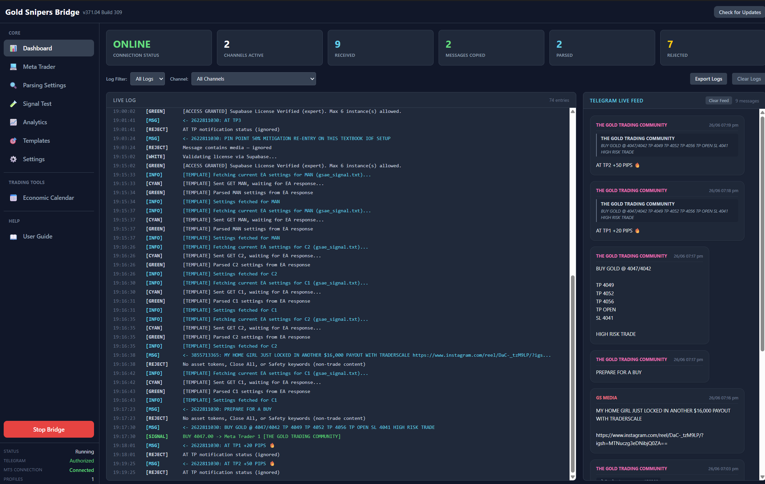Click the Parsing Settings magnifier icon

pyautogui.click(x=13, y=85)
